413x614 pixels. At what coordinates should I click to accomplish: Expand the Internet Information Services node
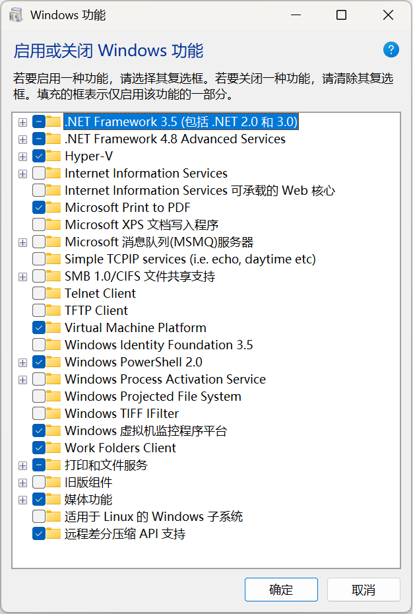pyautogui.click(x=22, y=174)
